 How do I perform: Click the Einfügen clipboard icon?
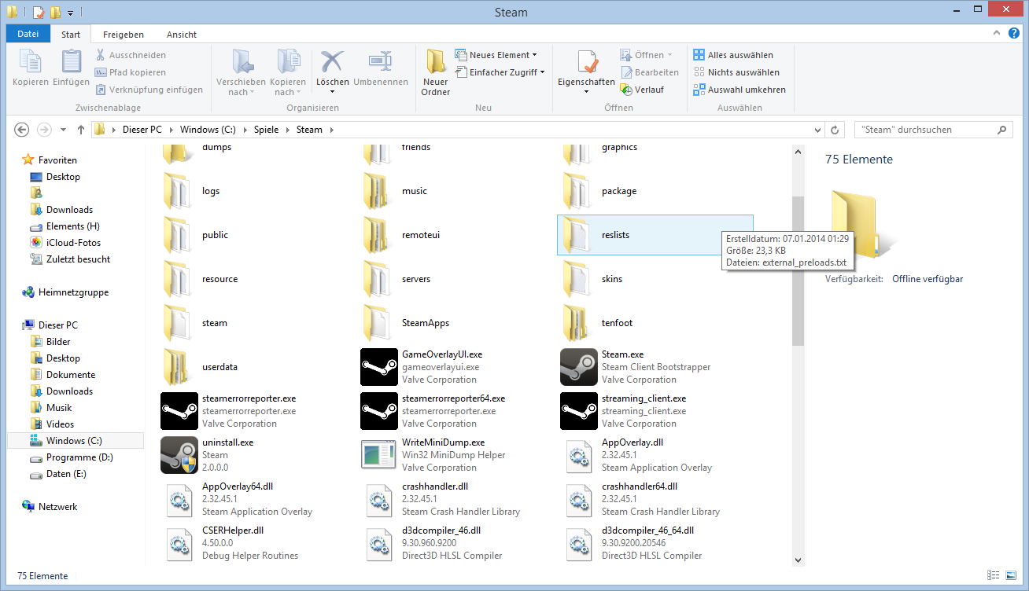[71, 61]
